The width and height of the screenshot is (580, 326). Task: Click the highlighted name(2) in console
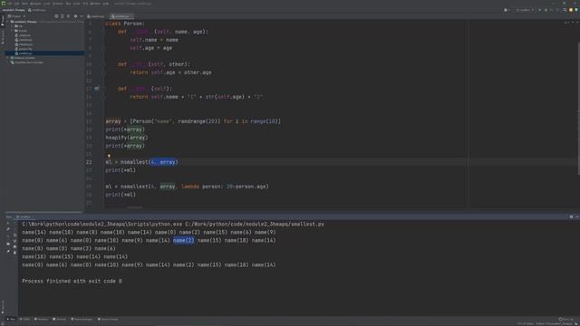[x=183, y=240]
